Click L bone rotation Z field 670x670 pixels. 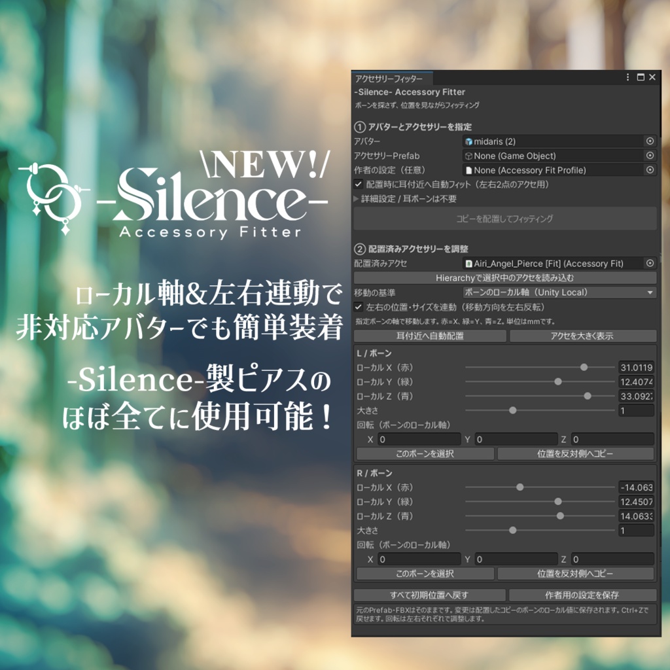click(612, 439)
